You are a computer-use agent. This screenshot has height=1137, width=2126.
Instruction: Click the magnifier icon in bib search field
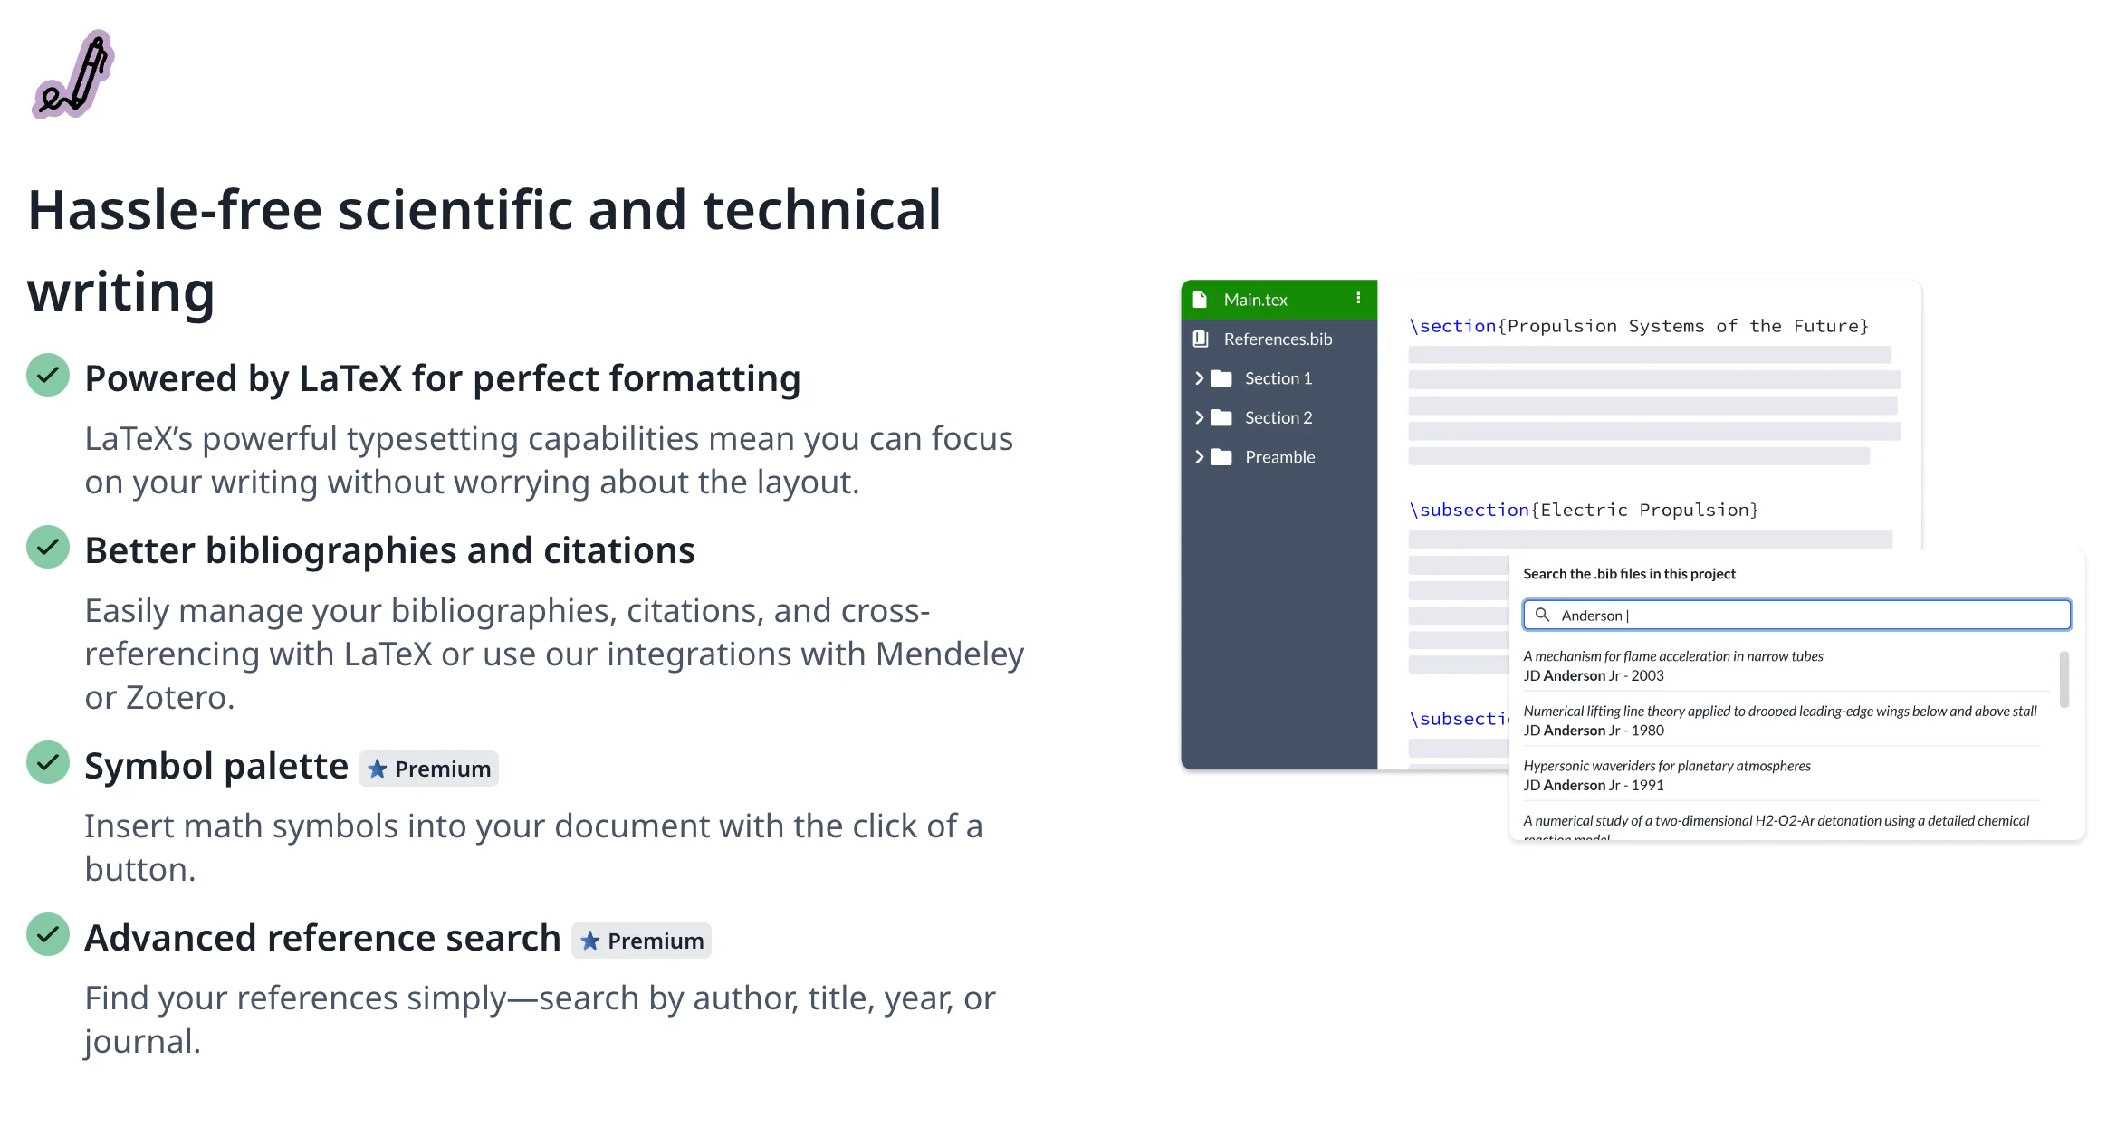1544,615
